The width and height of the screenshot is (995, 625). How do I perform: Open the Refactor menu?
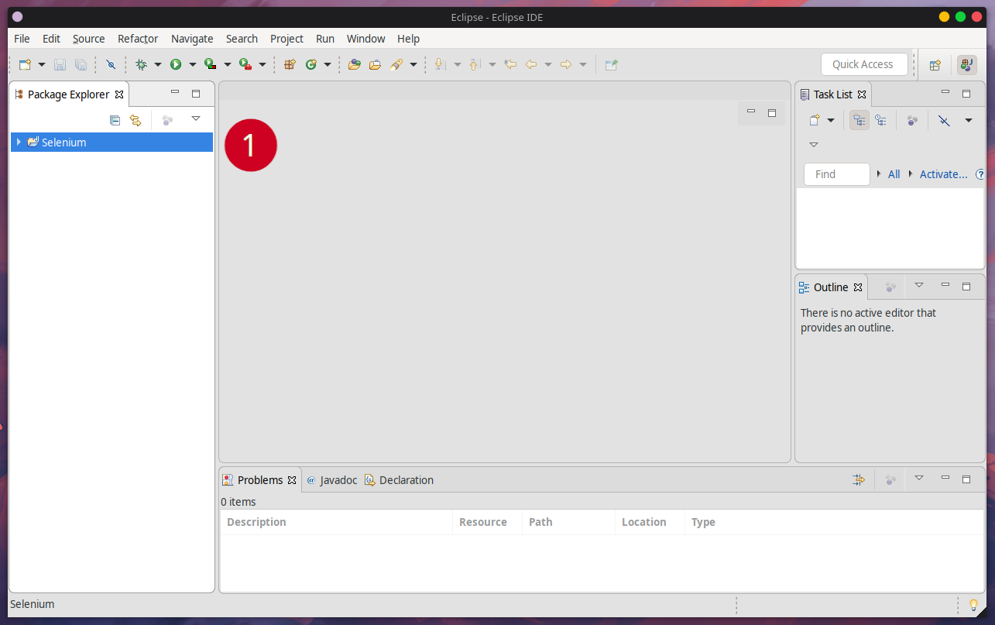[x=138, y=39]
